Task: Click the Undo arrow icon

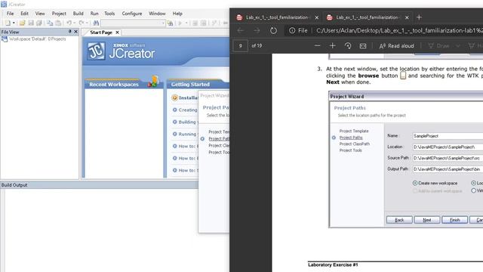Action: [x=69, y=23]
